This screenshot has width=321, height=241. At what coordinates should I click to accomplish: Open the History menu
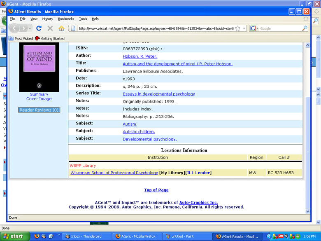(x=47, y=19)
